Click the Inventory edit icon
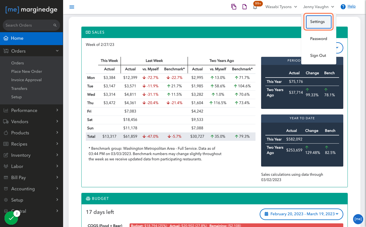The image size is (366, 227). coord(6,155)
